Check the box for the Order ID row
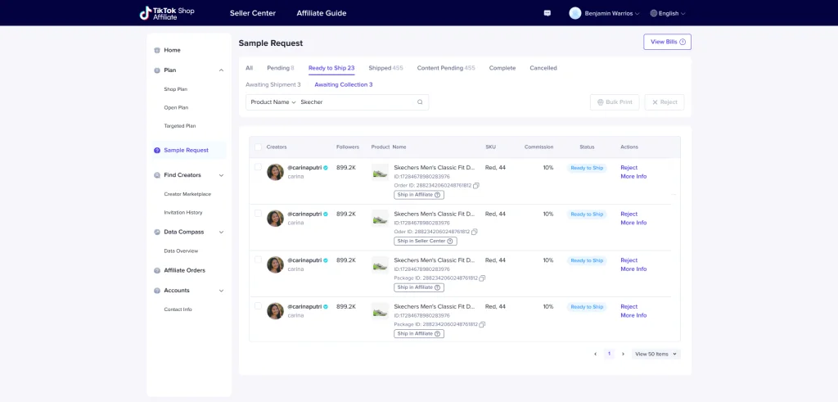The width and height of the screenshot is (838, 402). tap(258, 167)
